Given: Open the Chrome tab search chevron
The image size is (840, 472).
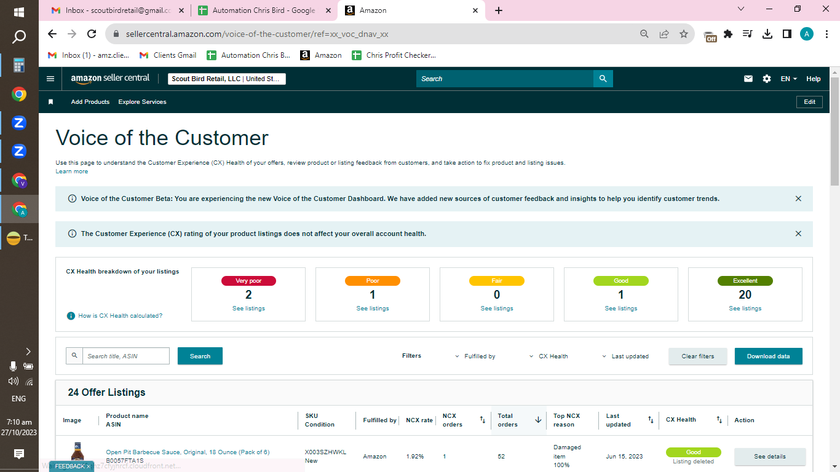Looking at the screenshot, I should [x=741, y=9].
